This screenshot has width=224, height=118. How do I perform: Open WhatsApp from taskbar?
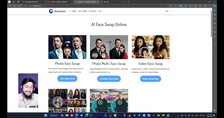[86, 115]
